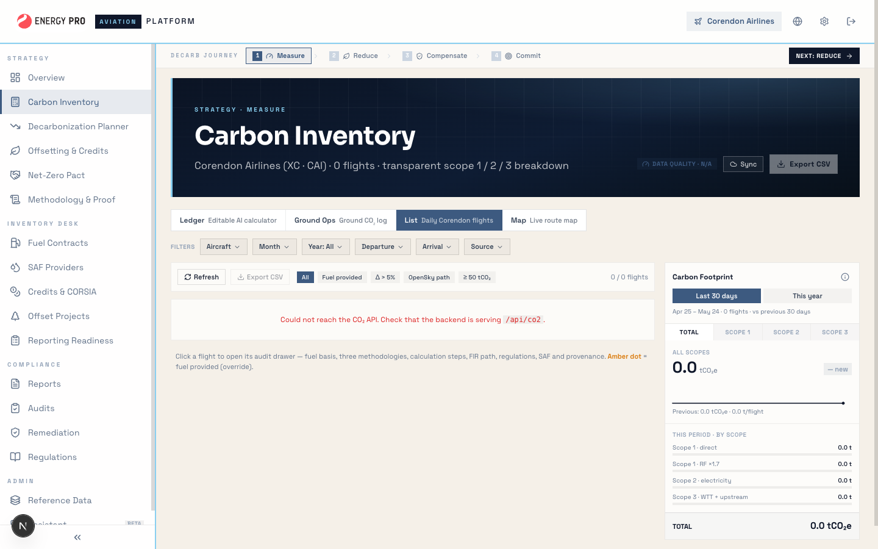Click the Energy Pro logo icon
The image size is (878, 549).
pos(24,21)
